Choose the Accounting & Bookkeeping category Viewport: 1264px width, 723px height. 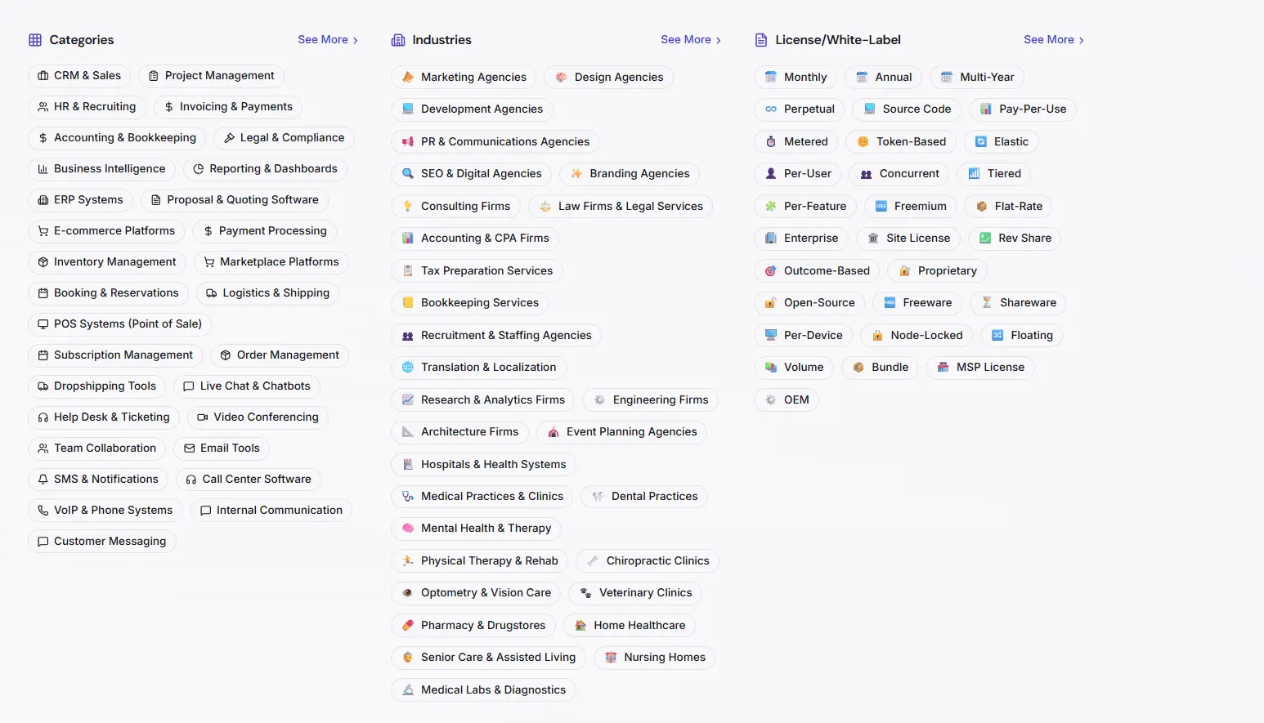click(x=117, y=137)
